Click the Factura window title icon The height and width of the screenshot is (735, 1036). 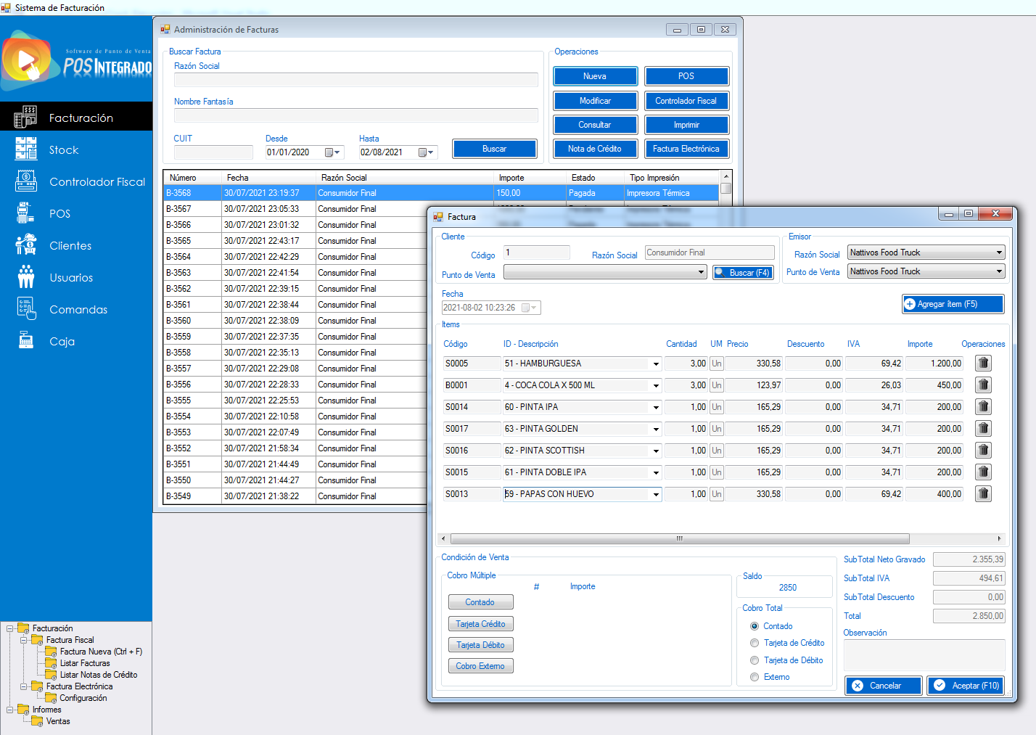pos(438,217)
